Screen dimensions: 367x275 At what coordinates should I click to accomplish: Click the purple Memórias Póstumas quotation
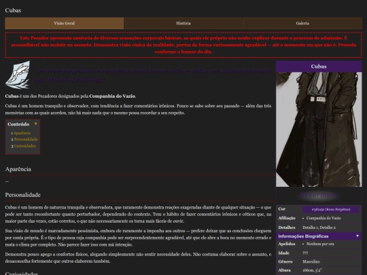click(152, 75)
